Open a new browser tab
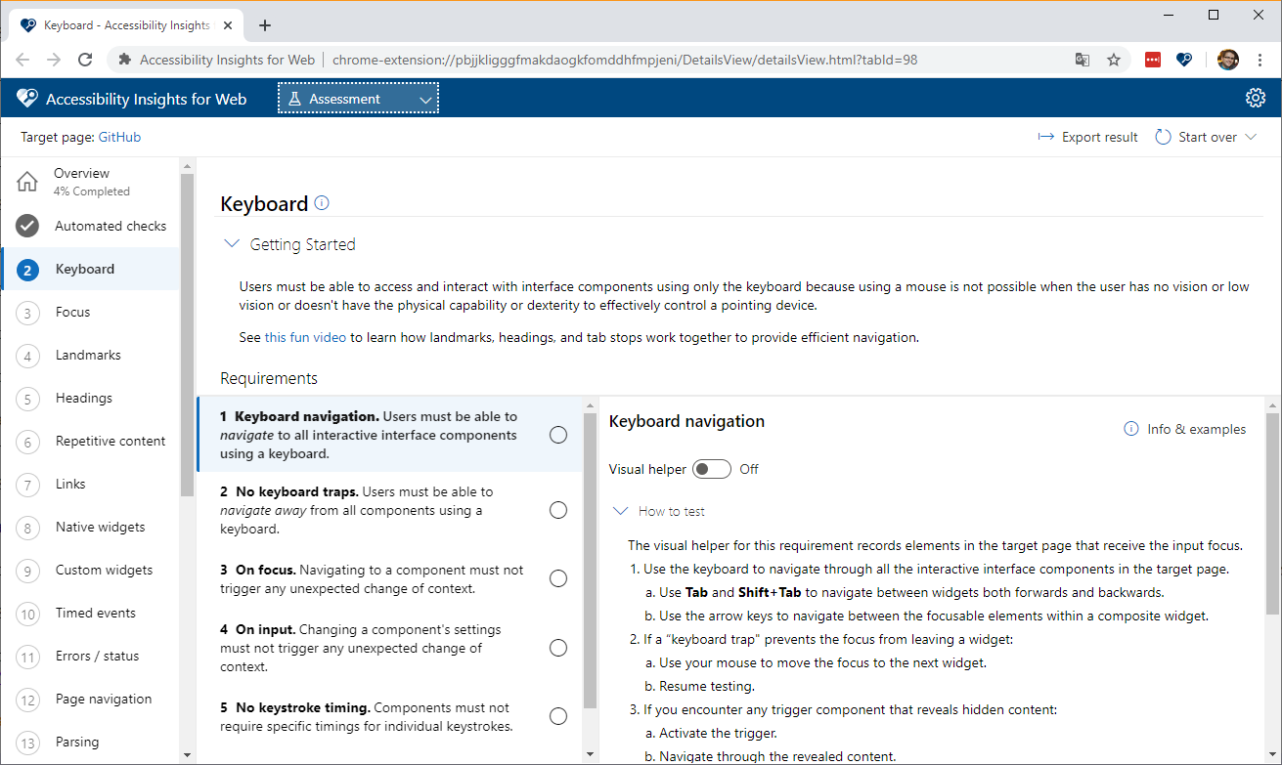1282x765 pixels. point(264,25)
